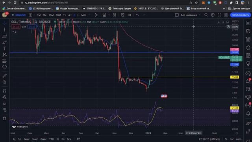Select the brush drawing tool

tap(4, 42)
